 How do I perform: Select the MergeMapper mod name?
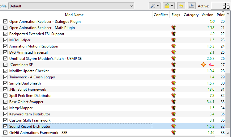pyautogui.click(x=21, y=108)
